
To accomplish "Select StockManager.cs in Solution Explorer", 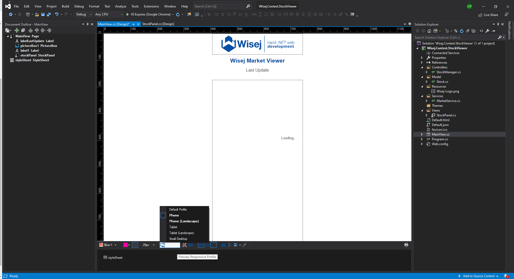I will point(448,72).
